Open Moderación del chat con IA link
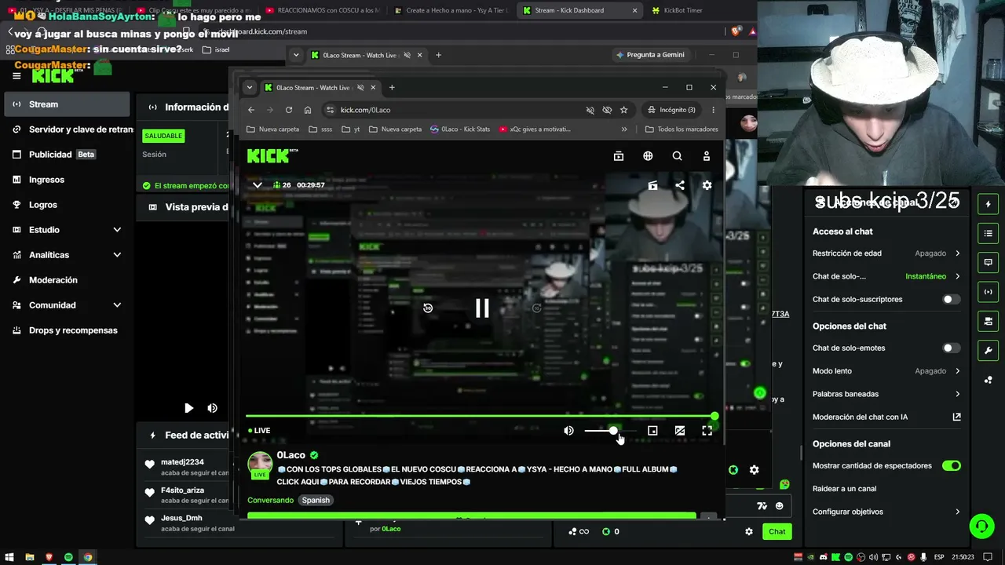Viewport: 1005px width, 565px height. [886, 417]
